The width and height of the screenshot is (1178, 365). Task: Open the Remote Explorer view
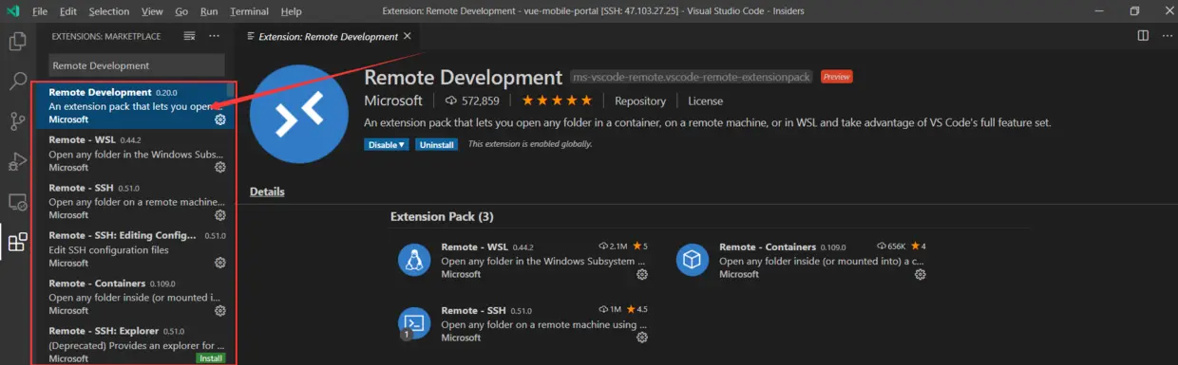click(17, 202)
